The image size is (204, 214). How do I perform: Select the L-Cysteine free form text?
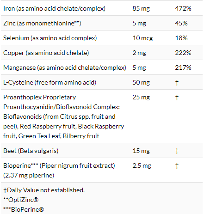pos(49,82)
